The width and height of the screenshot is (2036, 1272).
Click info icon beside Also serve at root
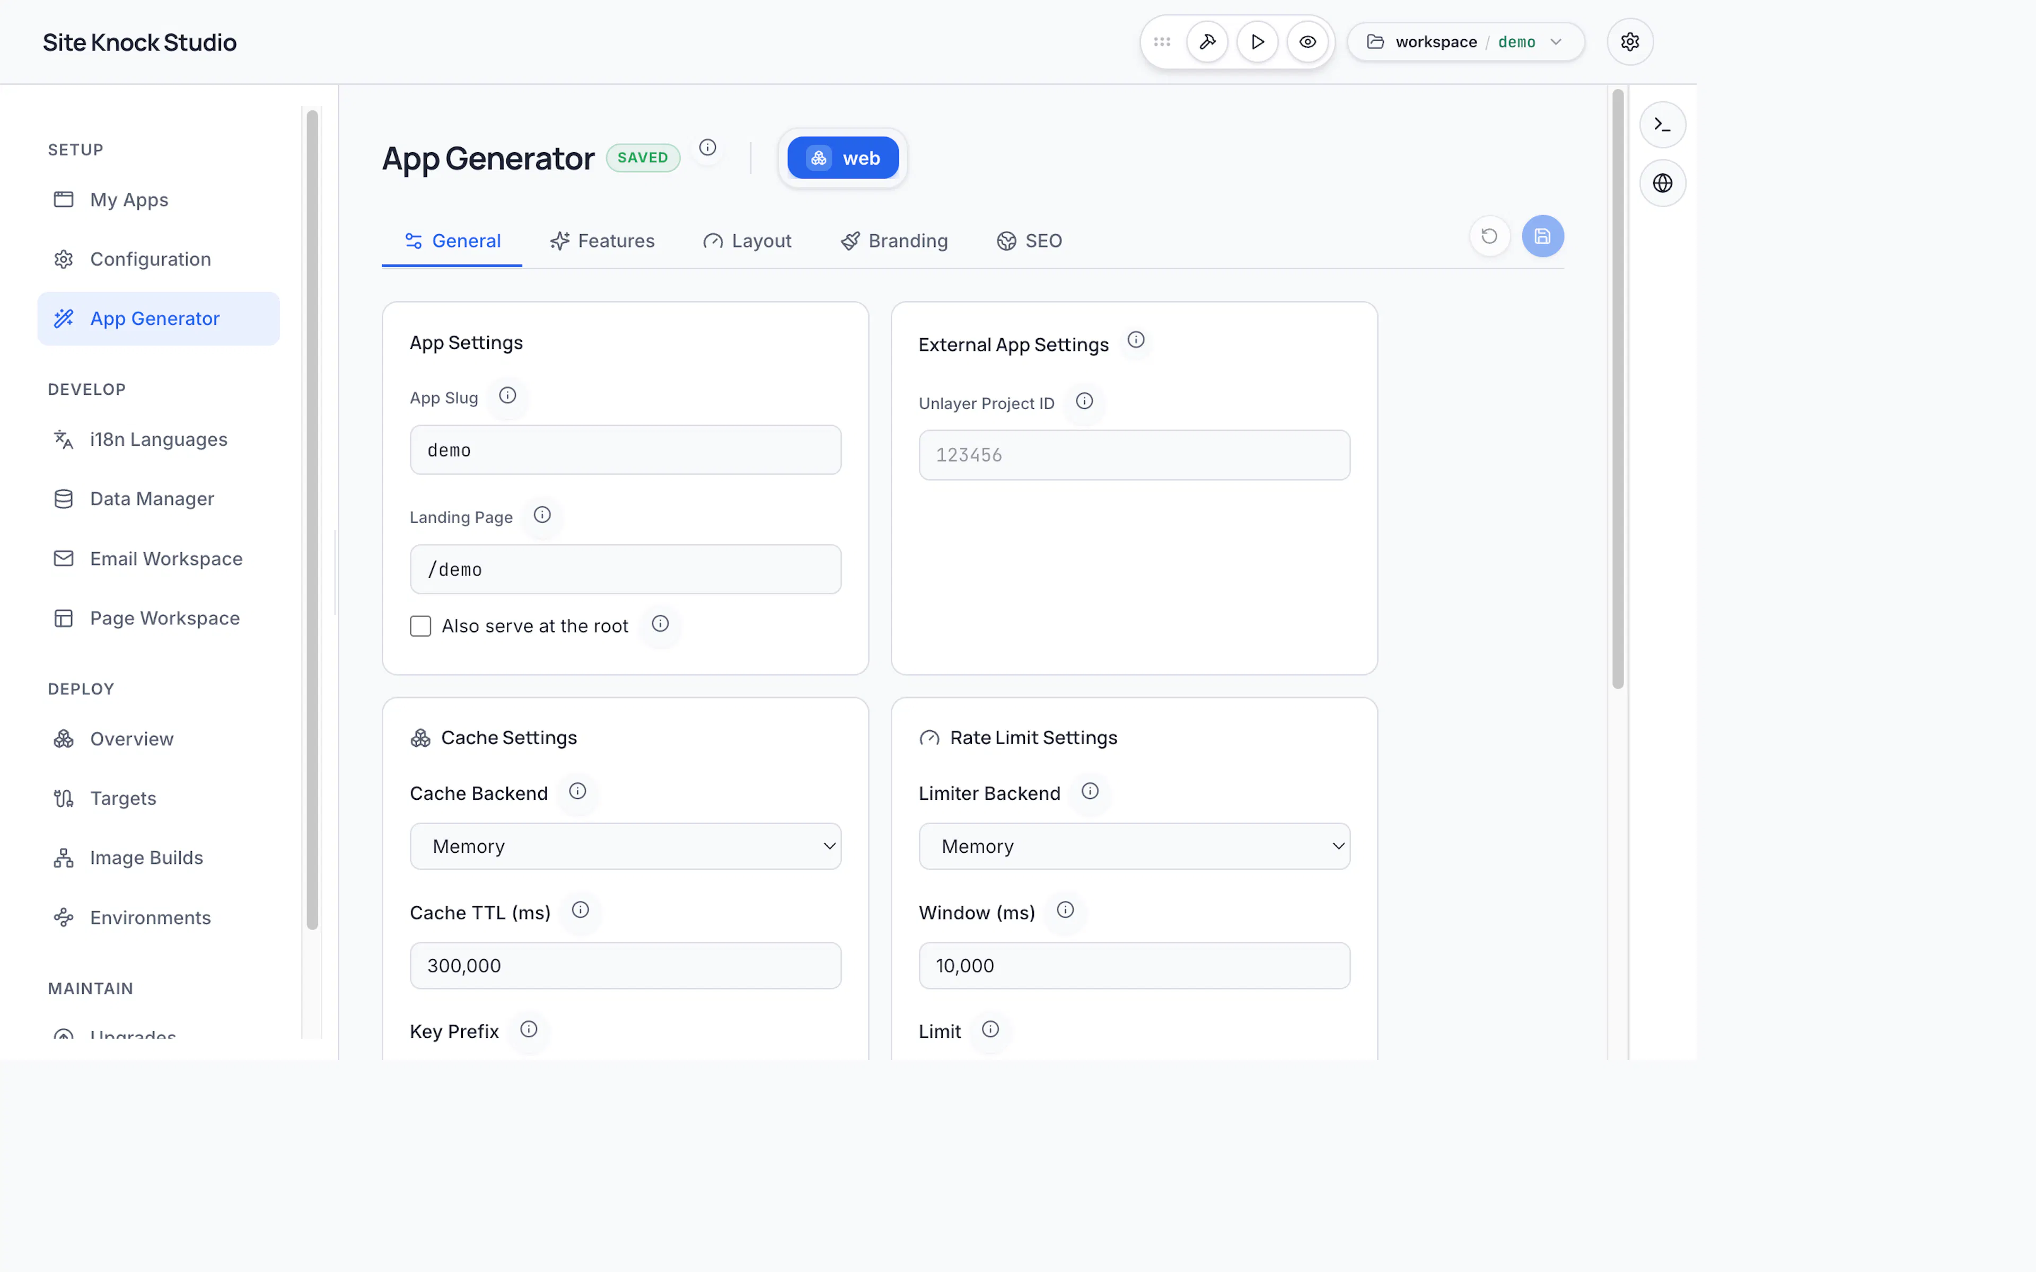coord(661,623)
